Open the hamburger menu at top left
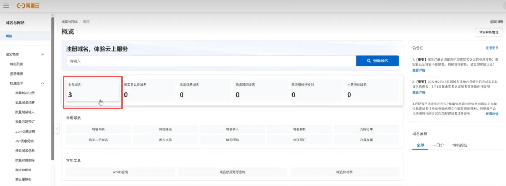The width and height of the screenshot is (506, 186). click(6, 6)
